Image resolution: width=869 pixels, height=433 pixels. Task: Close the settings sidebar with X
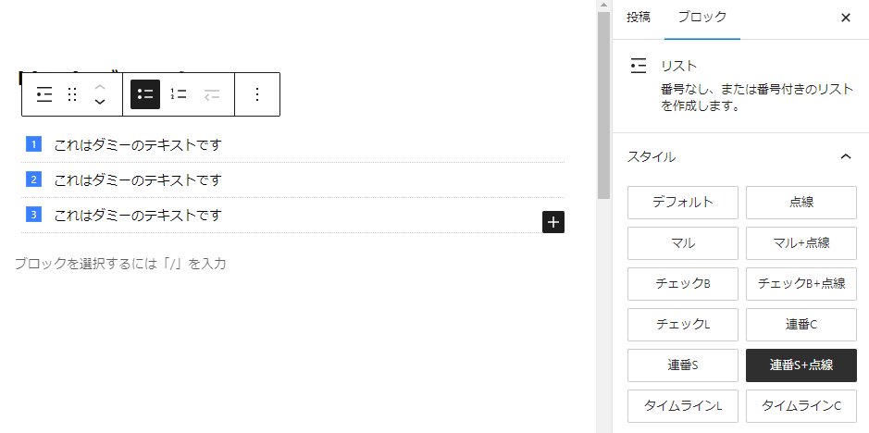[845, 18]
